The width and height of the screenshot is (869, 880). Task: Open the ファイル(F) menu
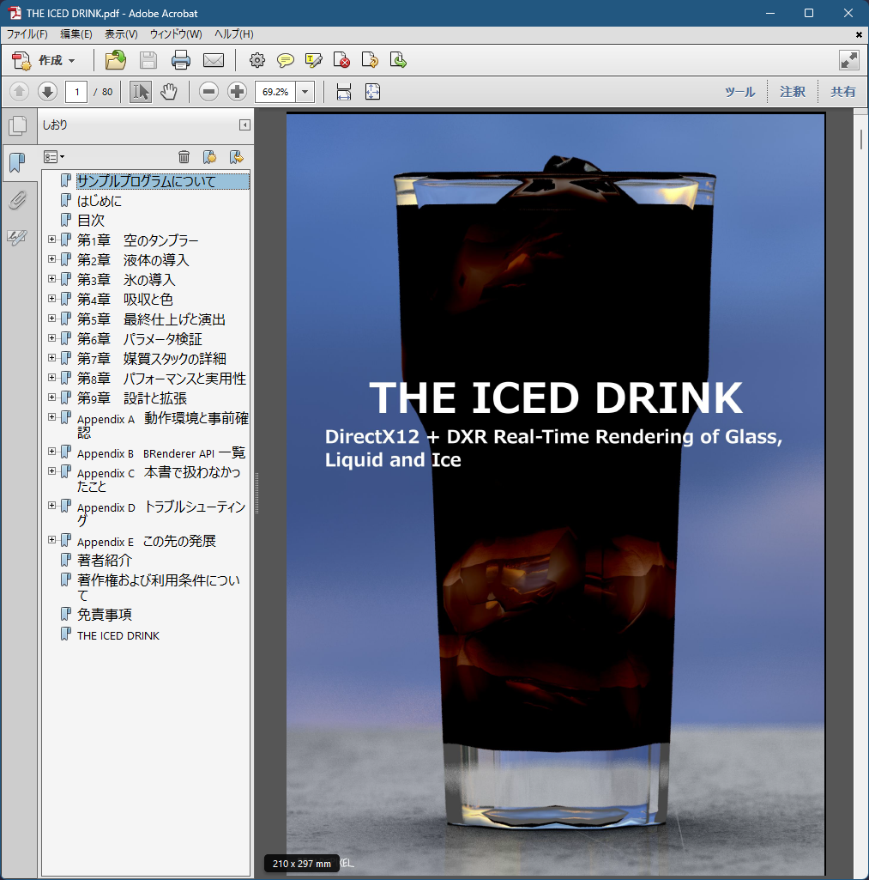pyautogui.click(x=27, y=34)
